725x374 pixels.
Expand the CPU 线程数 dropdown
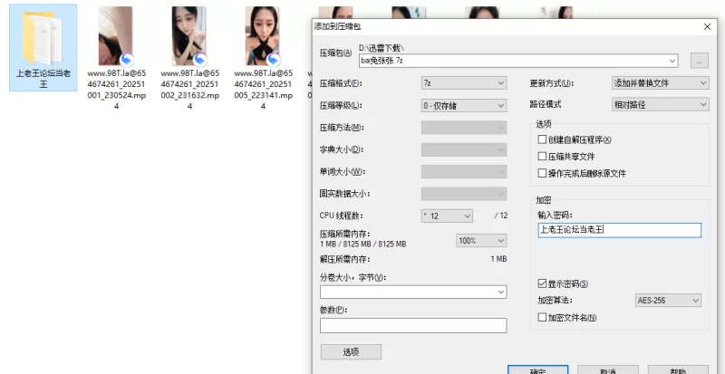(447, 216)
